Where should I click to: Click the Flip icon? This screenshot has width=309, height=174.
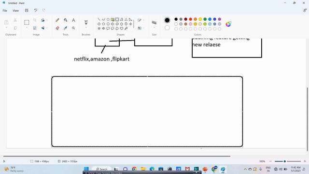(x=42, y=28)
